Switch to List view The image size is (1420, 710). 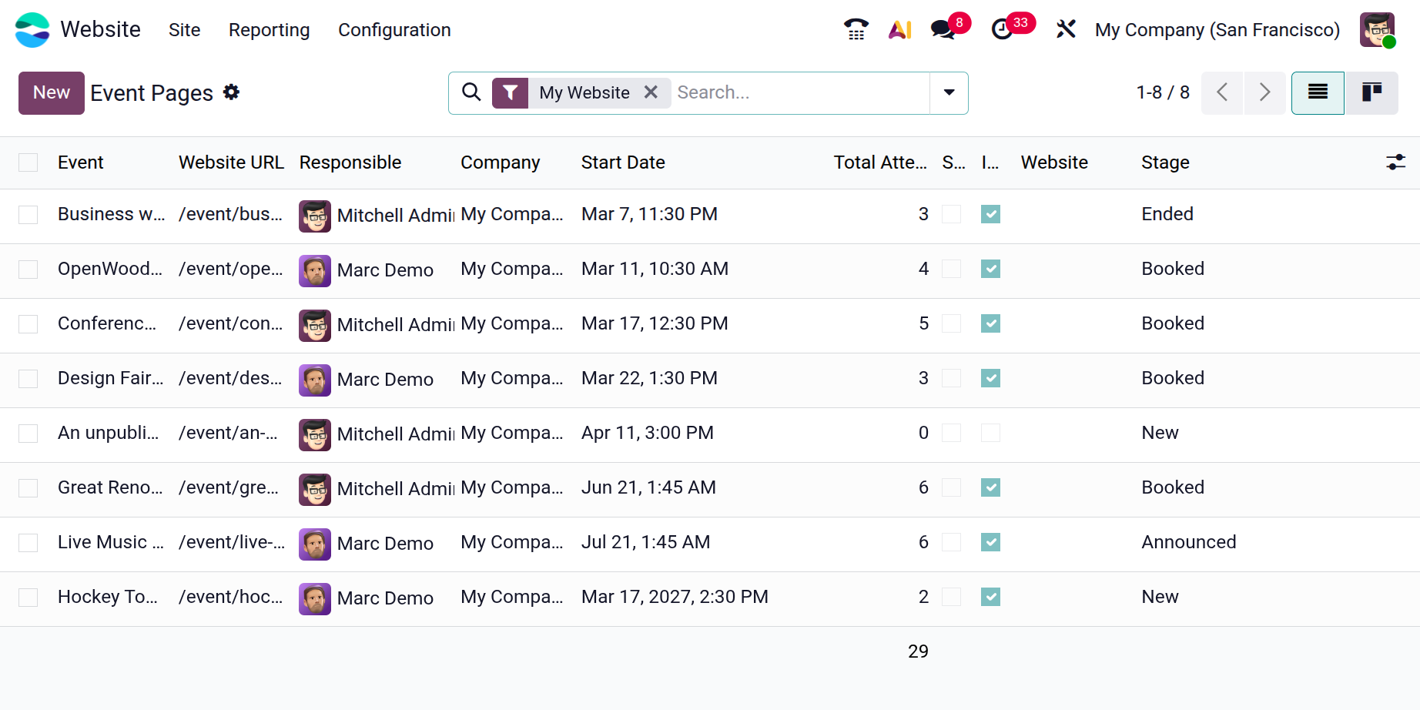(1318, 93)
